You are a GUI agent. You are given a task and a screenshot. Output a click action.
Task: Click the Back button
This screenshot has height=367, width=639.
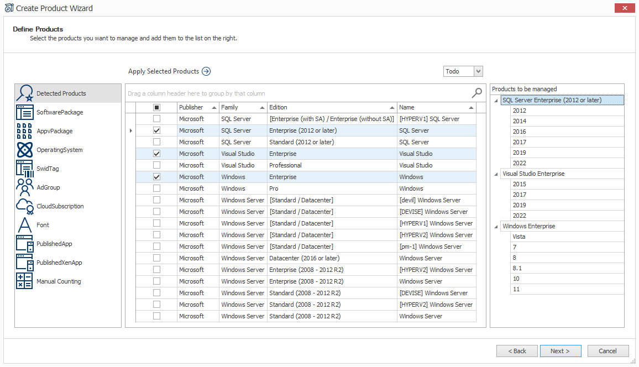coord(517,351)
